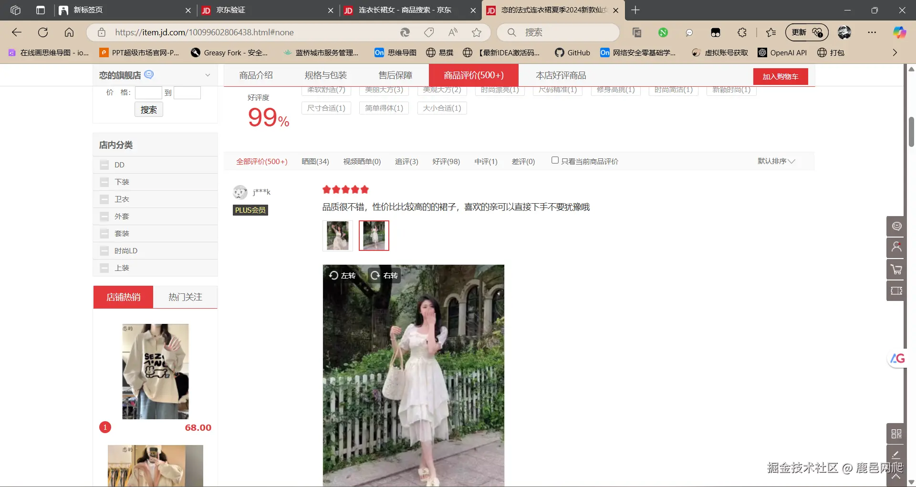916x487 pixels.
Task: Filter reviews by 视频晒单(0)
Action: coord(362,161)
